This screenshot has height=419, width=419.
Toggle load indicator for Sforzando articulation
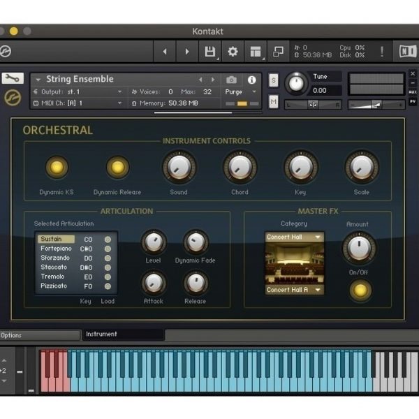(108, 258)
